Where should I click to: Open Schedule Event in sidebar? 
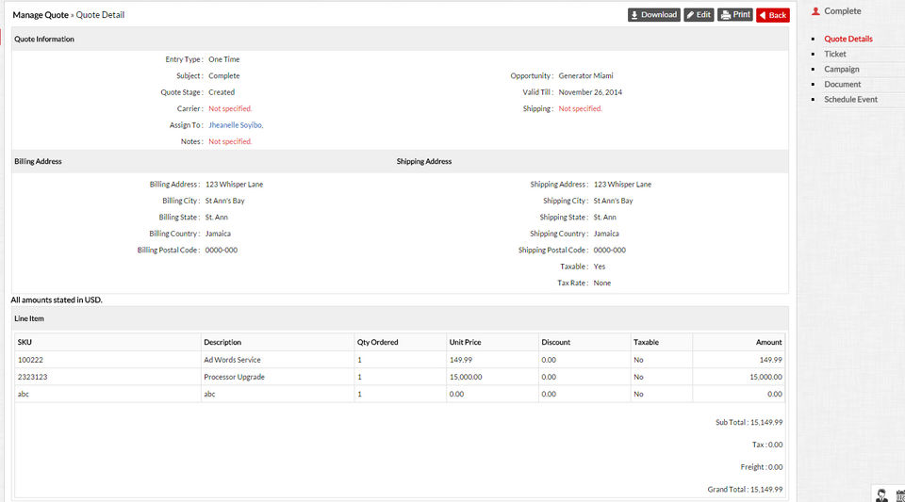coord(850,99)
